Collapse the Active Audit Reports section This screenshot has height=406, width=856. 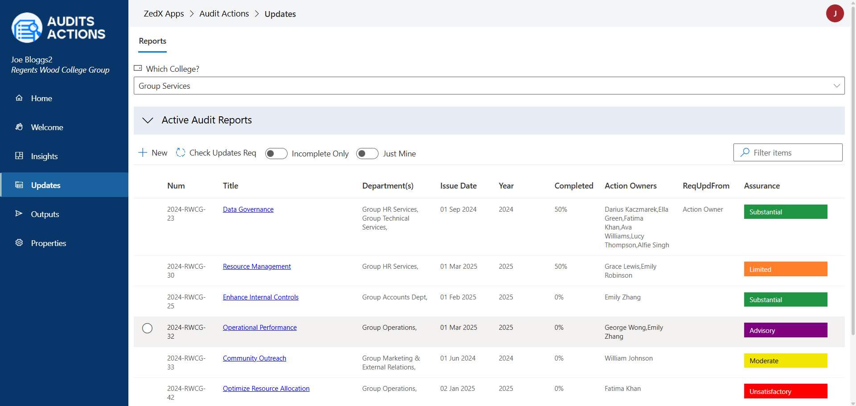pos(148,120)
